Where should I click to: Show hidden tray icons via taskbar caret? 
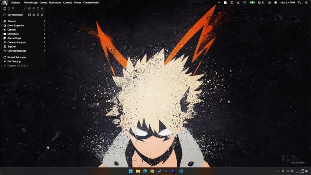(278, 171)
